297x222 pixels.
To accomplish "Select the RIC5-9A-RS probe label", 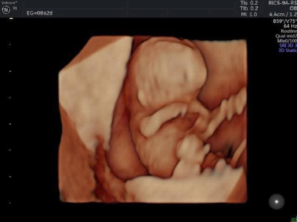I will click(x=282, y=3).
